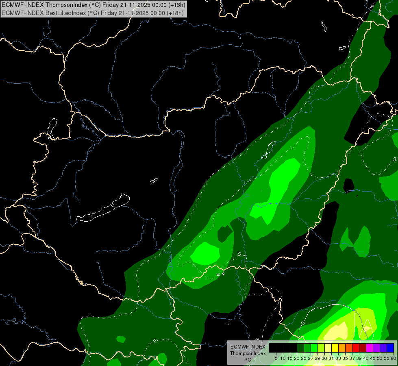Click legend scale value 25

pos(304,358)
